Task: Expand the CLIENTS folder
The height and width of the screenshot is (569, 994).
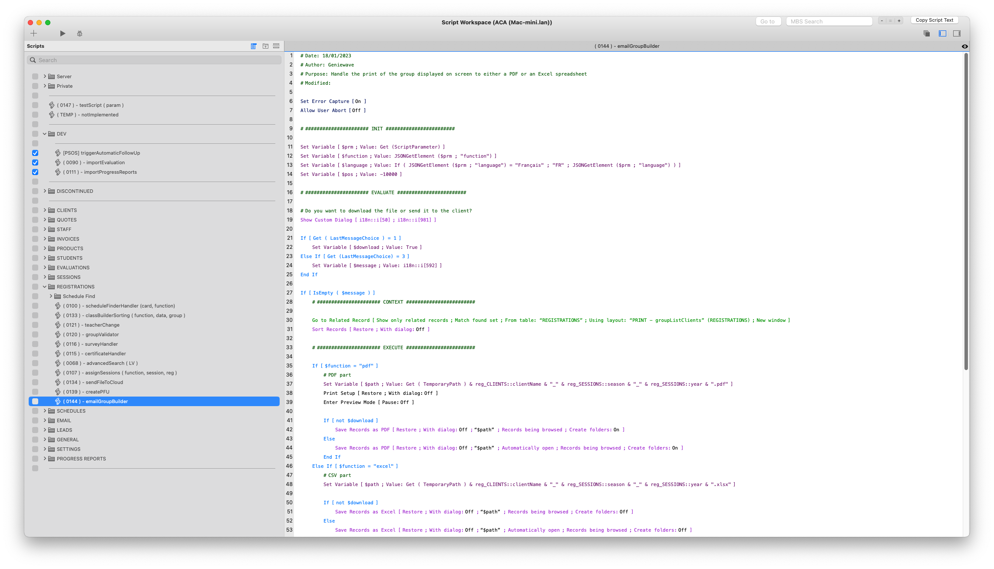Action: pos(45,210)
